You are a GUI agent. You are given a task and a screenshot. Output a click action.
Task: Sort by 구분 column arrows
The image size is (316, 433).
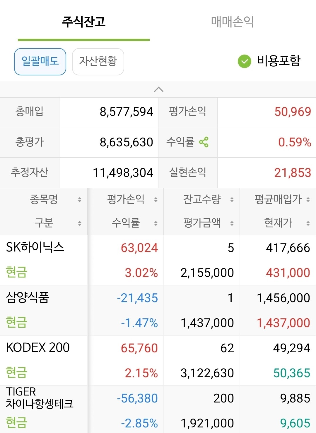click(79, 223)
